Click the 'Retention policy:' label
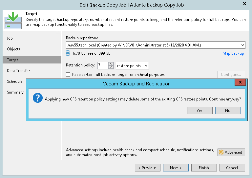The height and width of the screenshot is (178, 252). coord(80,65)
